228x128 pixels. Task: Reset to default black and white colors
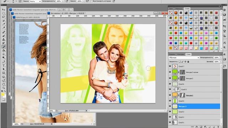2,91
